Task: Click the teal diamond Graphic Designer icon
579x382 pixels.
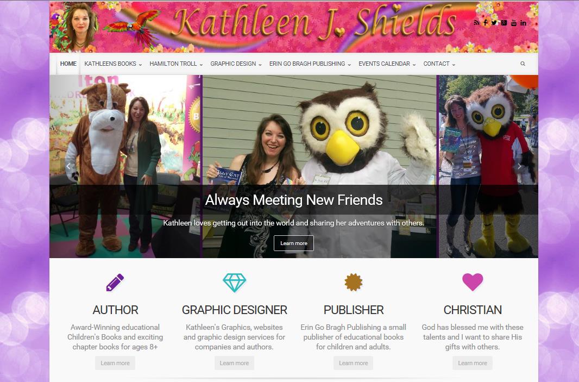Action: pyautogui.click(x=235, y=283)
